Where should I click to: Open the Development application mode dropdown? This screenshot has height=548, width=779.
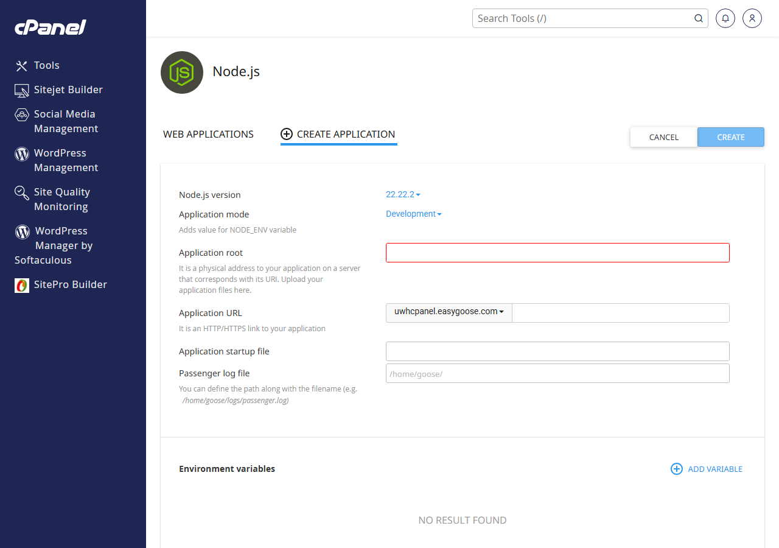pos(414,214)
